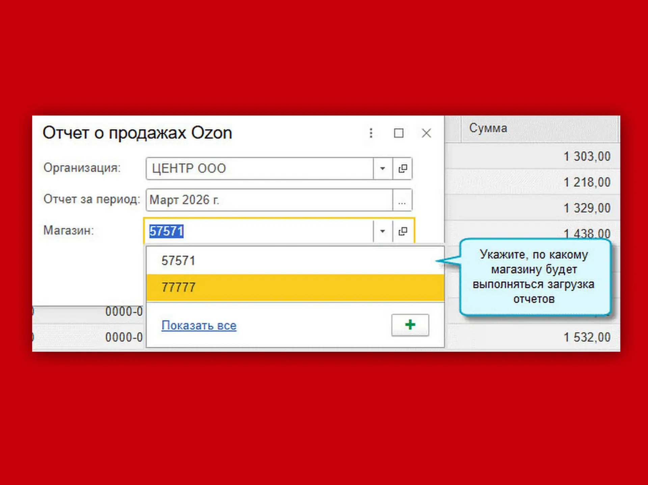648x485 pixels.
Task: Select store 57571 from the dropdown list
Action: point(295,261)
